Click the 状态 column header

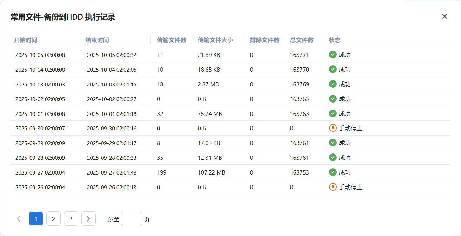tap(335, 40)
